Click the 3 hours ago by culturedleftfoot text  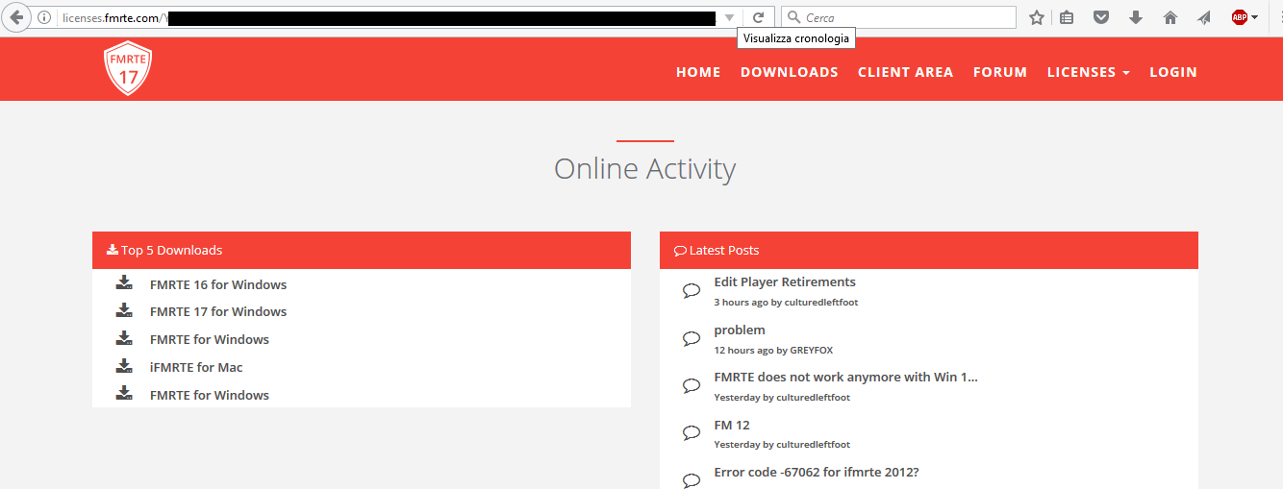[x=786, y=303]
